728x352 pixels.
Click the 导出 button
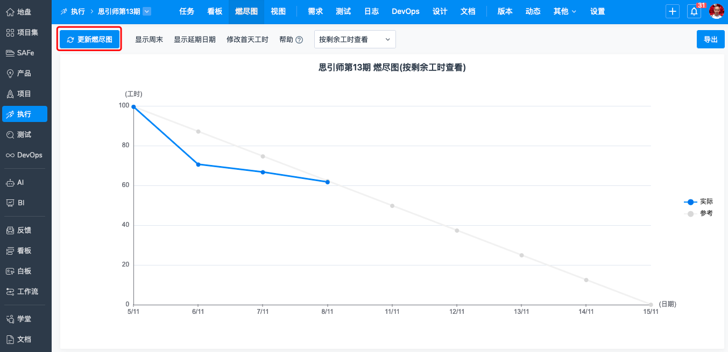tap(711, 39)
